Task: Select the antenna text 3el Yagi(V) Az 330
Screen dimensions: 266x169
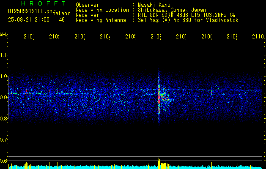Action: click(x=165, y=20)
